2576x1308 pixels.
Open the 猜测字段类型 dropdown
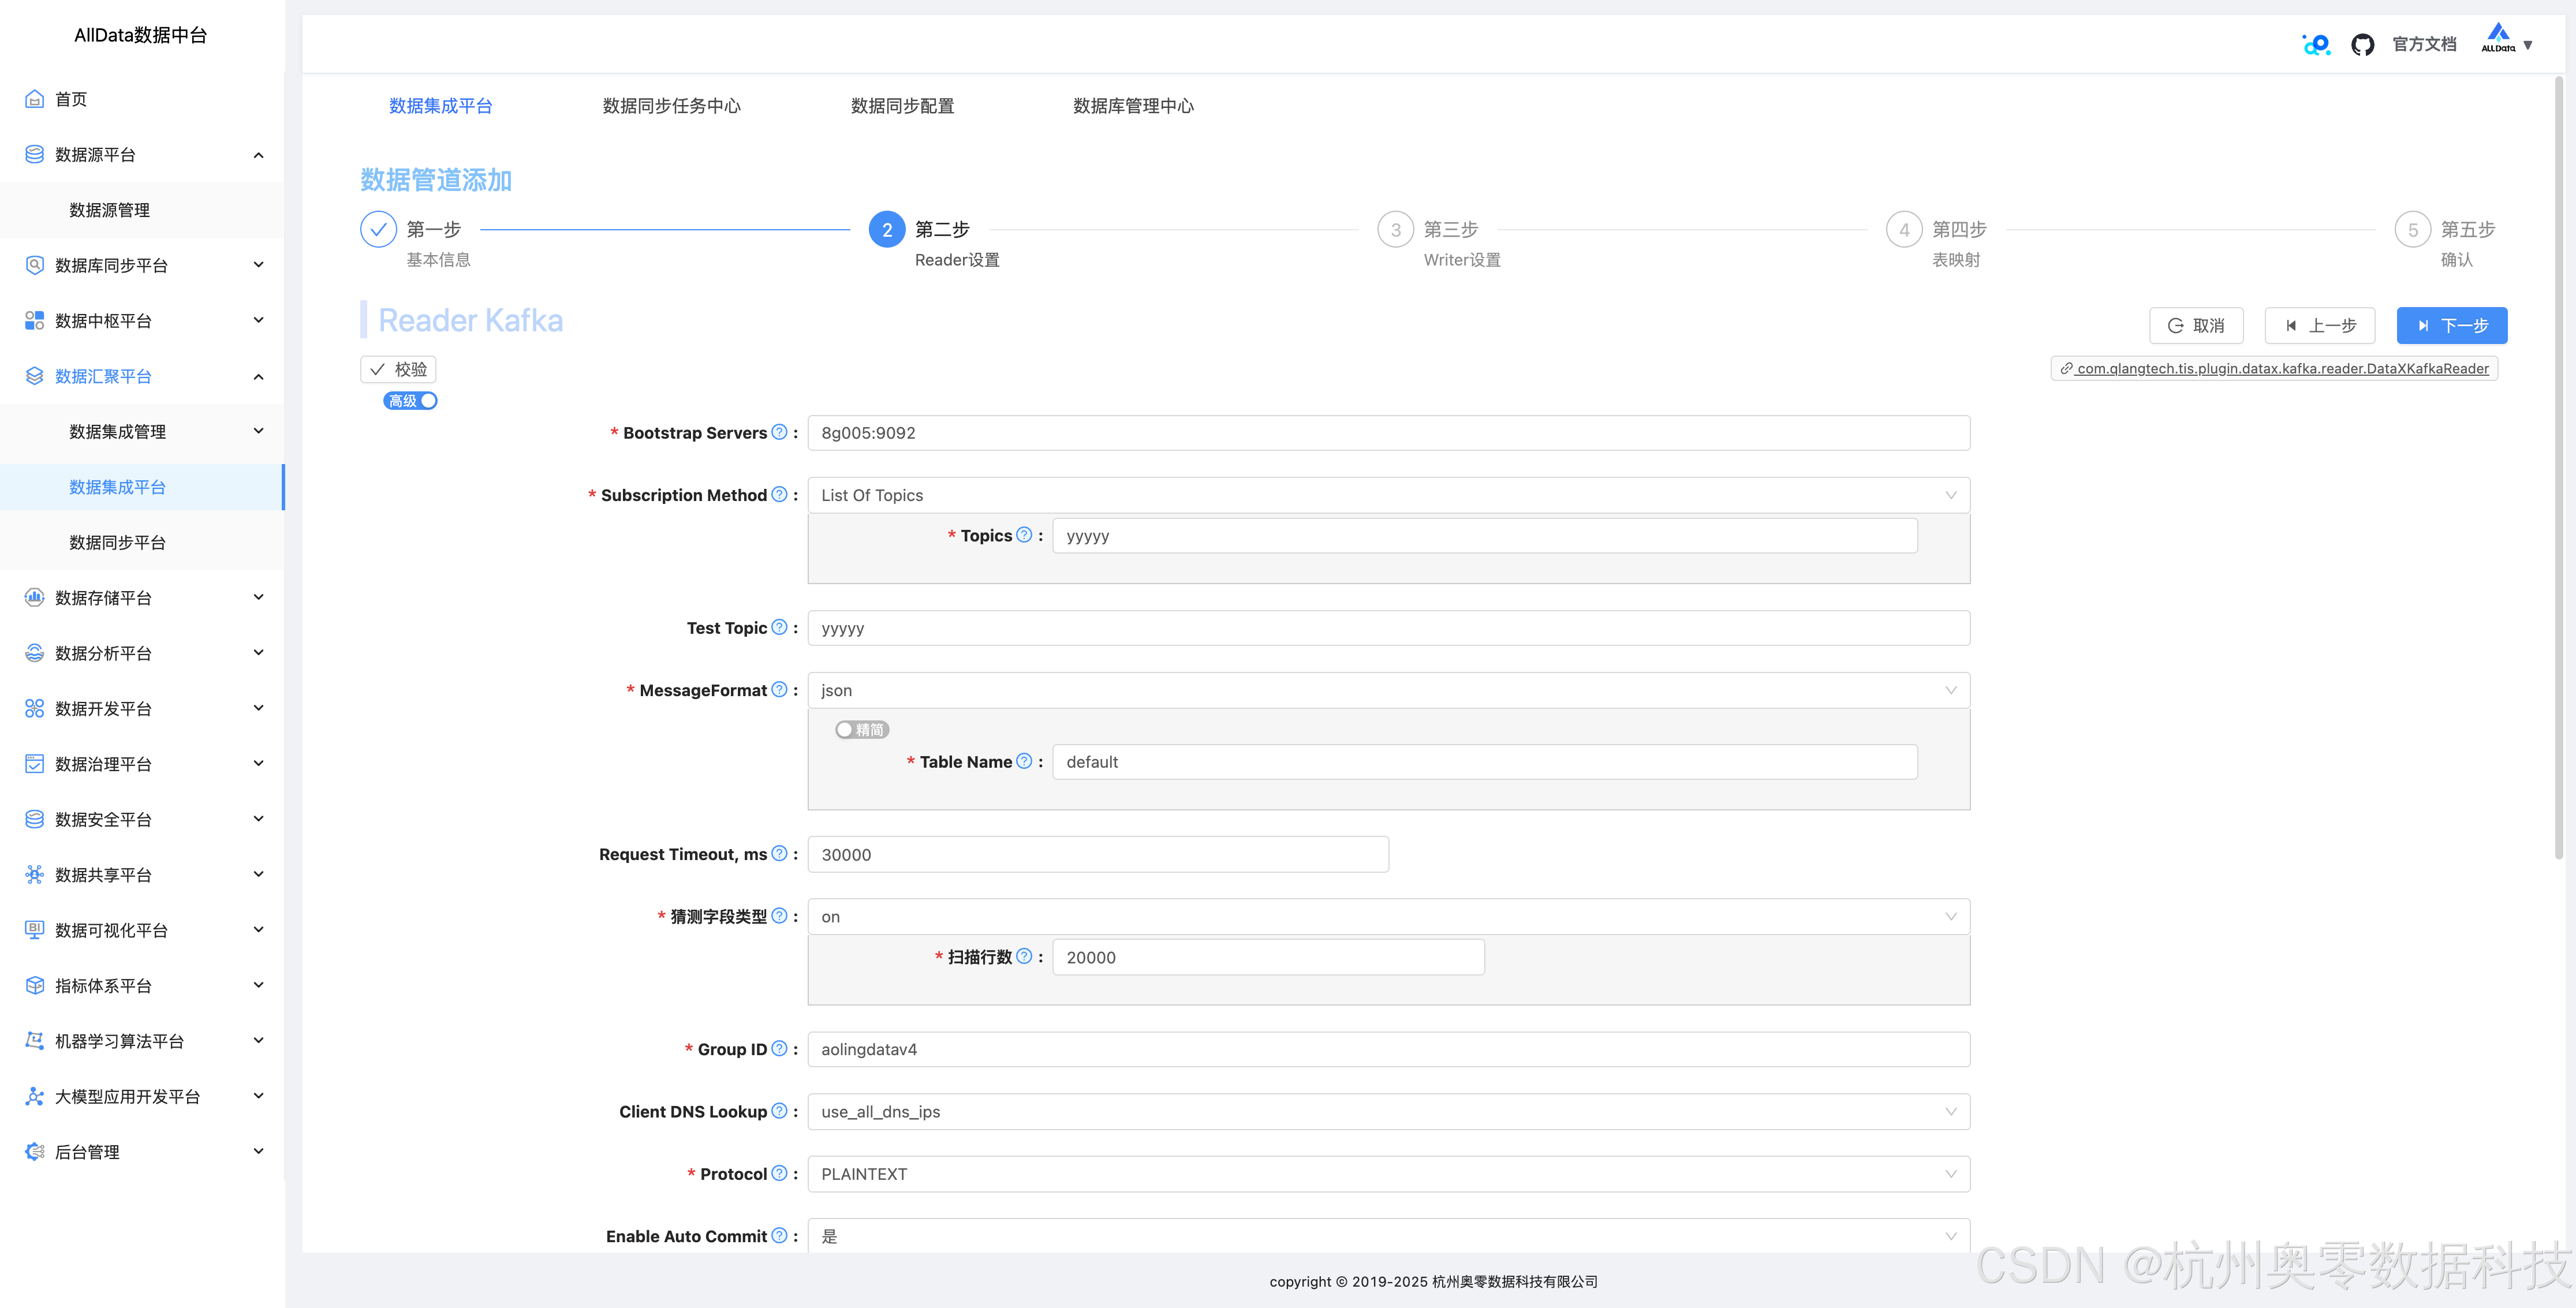click(1388, 917)
